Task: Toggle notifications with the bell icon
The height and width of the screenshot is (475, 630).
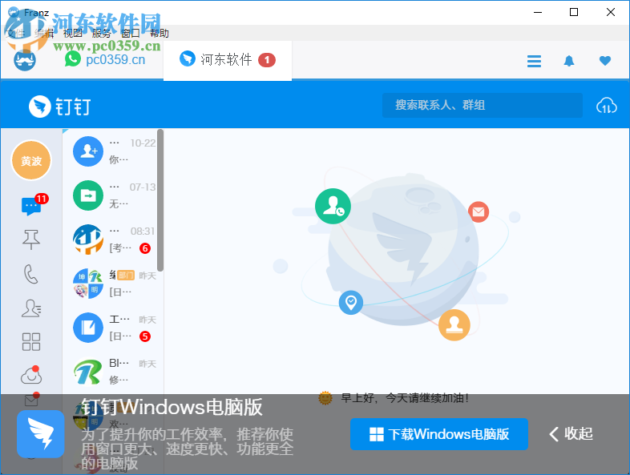Action: pos(569,61)
